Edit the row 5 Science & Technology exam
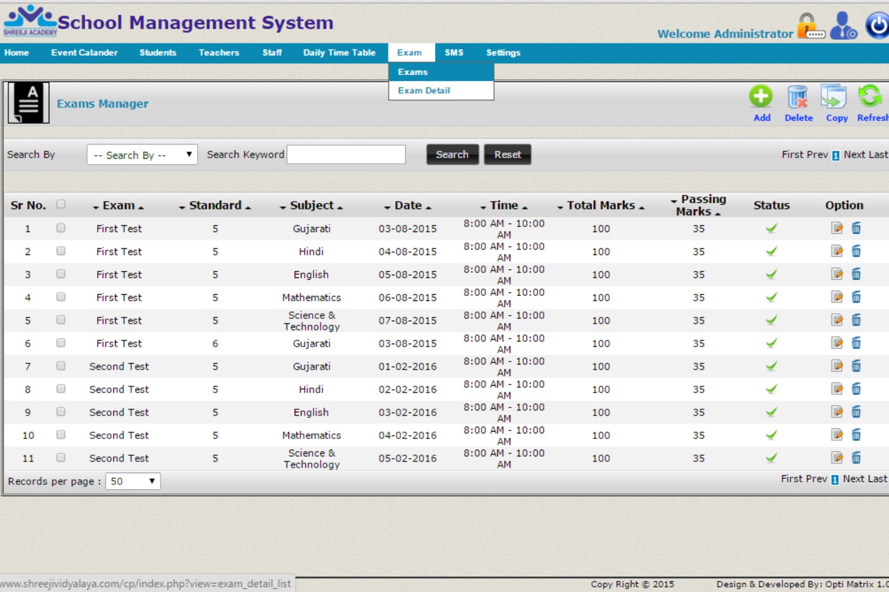This screenshot has width=889, height=592. 837,320
